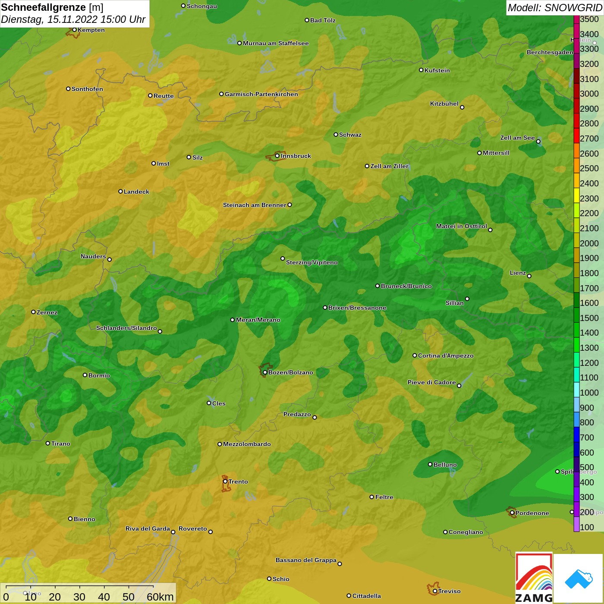This screenshot has width=604, height=604.
Task: Click the 'Pieve di Cadore' label
Action: pyautogui.click(x=432, y=382)
